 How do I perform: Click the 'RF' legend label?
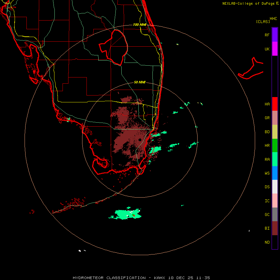coord(267,35)
